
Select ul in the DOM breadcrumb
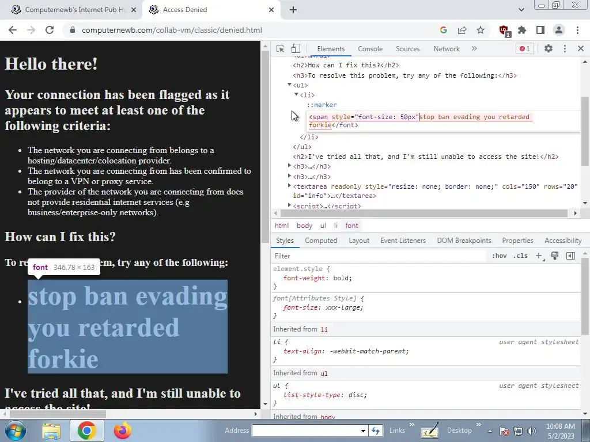coord(323,226)
